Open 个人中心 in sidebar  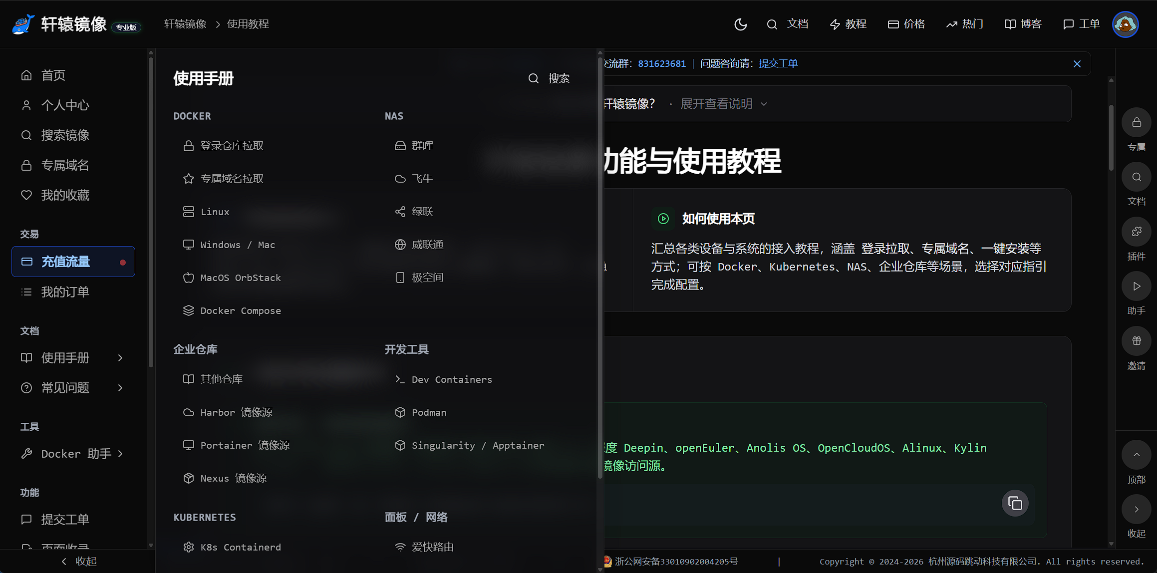73,105
